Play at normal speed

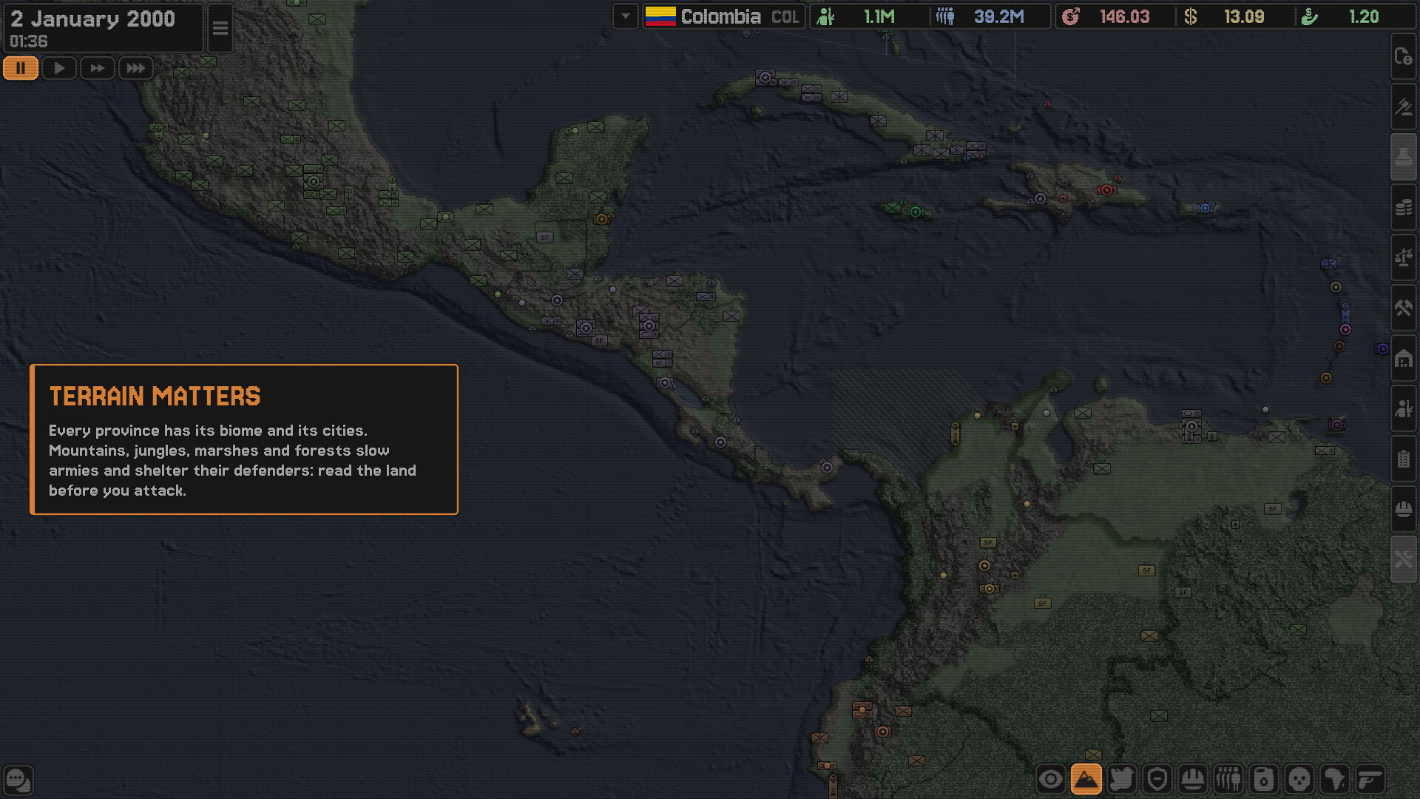59,68
